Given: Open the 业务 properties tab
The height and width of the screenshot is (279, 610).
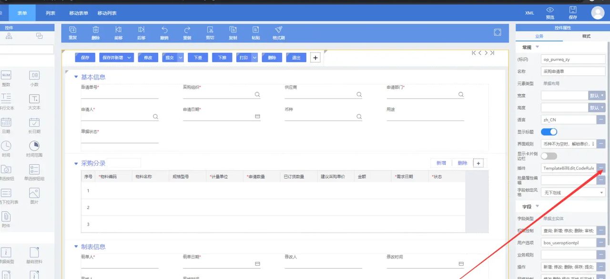Looking at the screenshot, I should [x=539, y=36].
